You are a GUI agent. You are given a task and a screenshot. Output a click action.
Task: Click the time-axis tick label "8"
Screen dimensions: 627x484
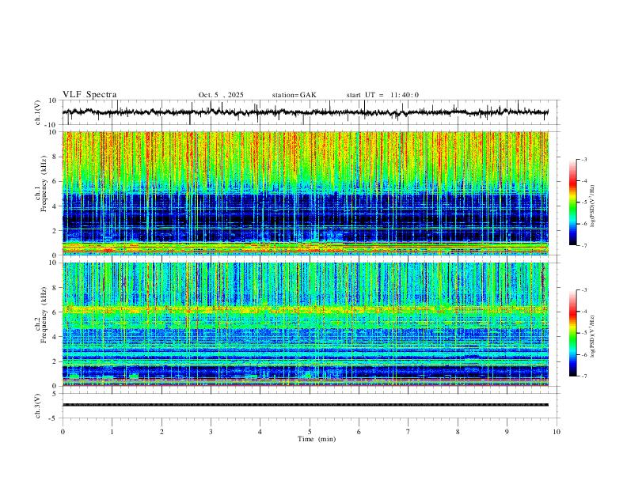[458, 432]
